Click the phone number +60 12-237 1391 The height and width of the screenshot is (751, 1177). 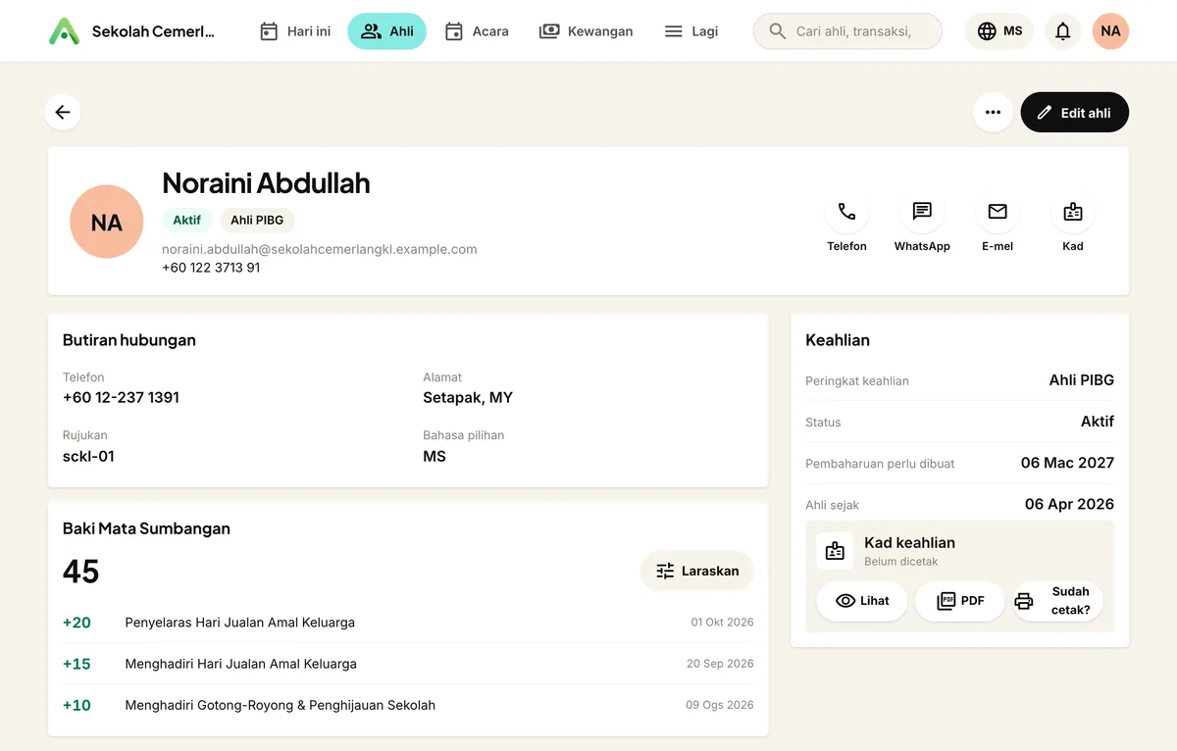(121, 397)
